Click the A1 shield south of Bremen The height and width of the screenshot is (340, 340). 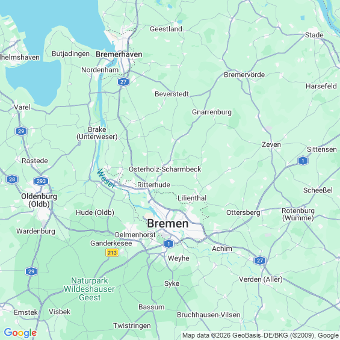[168, 244]
